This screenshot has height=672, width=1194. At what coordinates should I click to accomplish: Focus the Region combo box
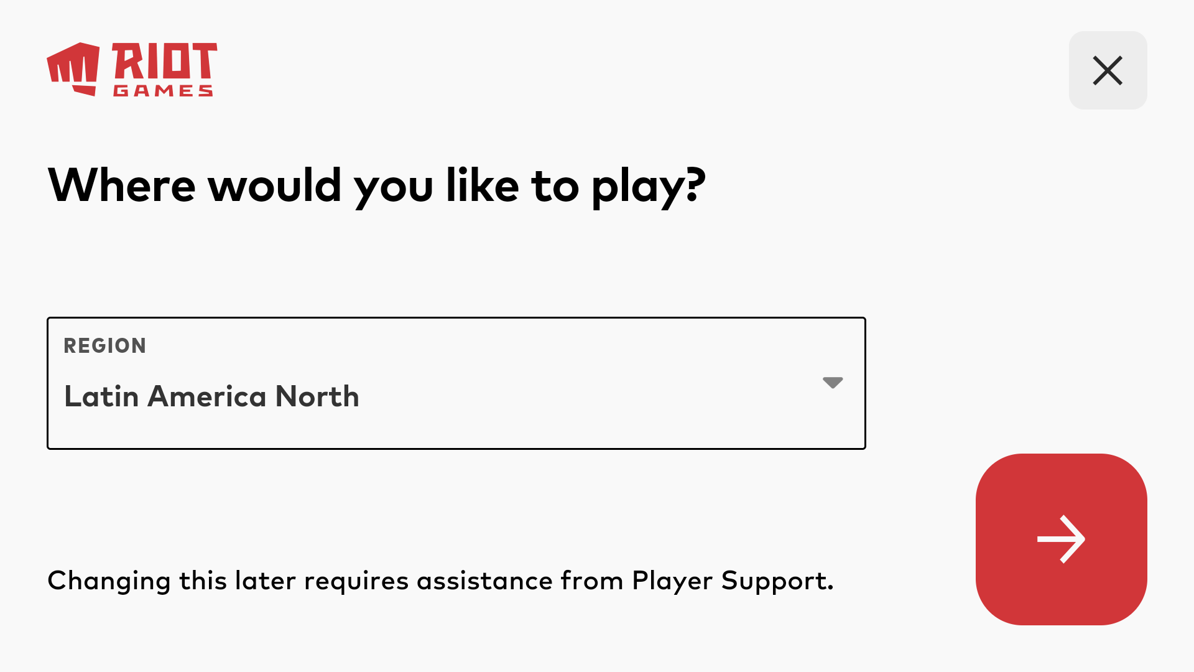click(x=456, y=383)
